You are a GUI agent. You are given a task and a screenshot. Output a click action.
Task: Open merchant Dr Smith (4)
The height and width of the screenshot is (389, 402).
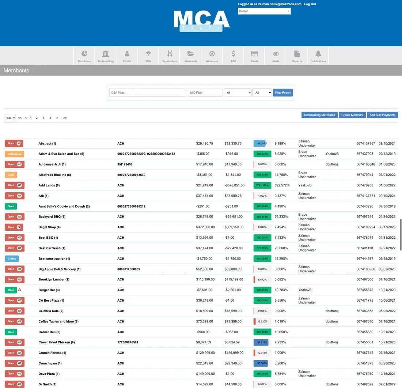(48, 384)
